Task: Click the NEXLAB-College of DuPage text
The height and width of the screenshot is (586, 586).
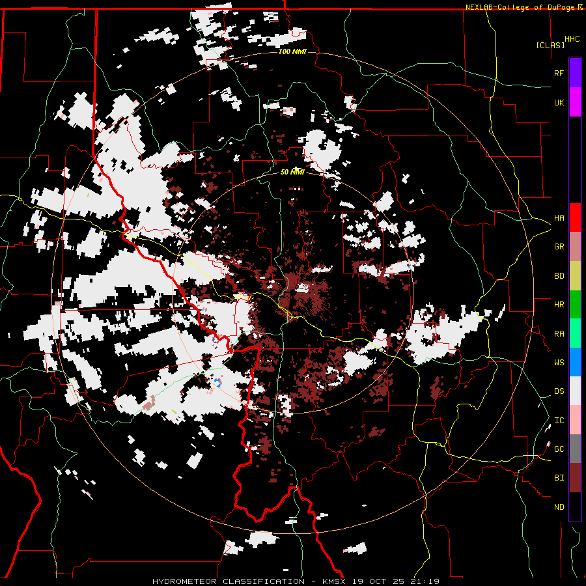Action: [x=520, y=7]
